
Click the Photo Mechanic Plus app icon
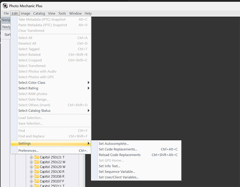click(5, 6)
